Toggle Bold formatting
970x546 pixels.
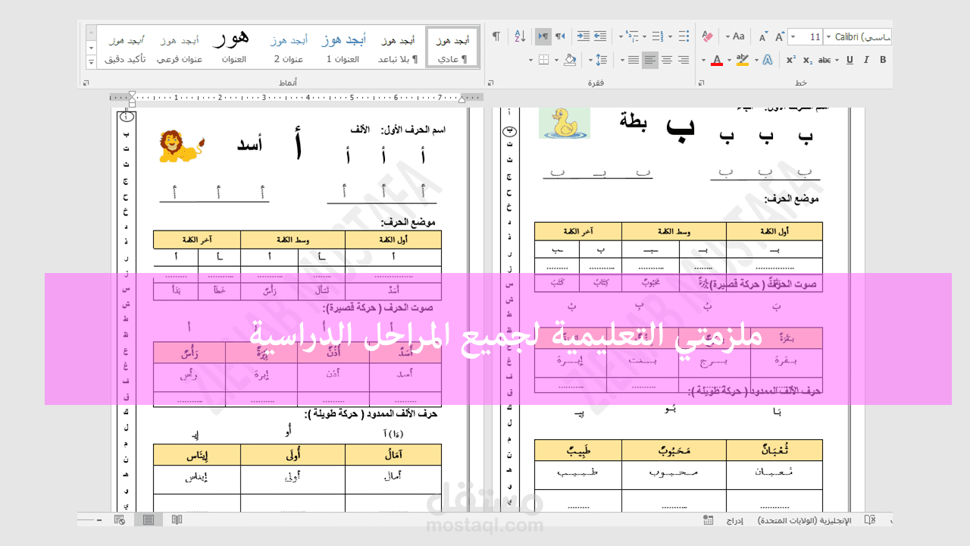click(x=883, y=59)
